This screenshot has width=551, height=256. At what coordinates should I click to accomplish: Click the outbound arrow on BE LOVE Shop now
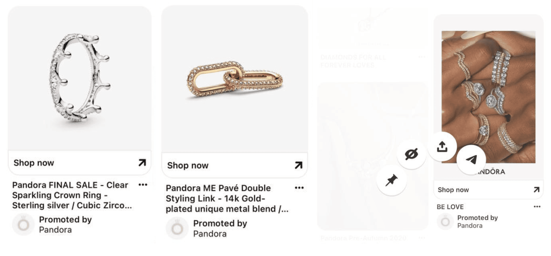click(537, 190)
